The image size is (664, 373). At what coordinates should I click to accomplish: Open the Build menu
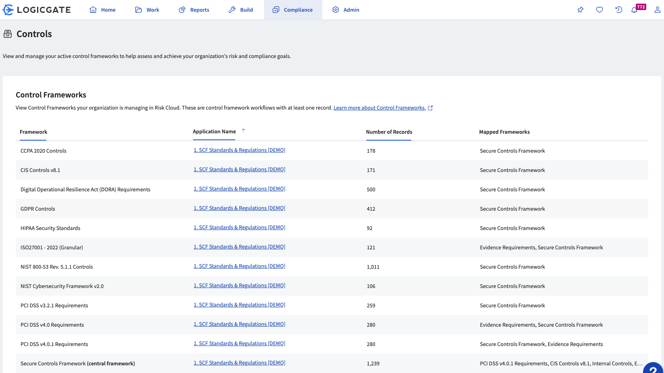241,10
